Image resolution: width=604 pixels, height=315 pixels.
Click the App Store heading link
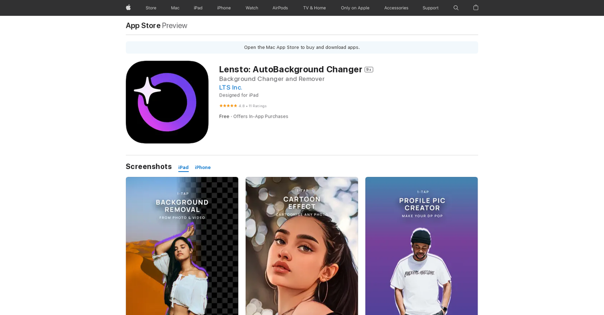point(143,26)
